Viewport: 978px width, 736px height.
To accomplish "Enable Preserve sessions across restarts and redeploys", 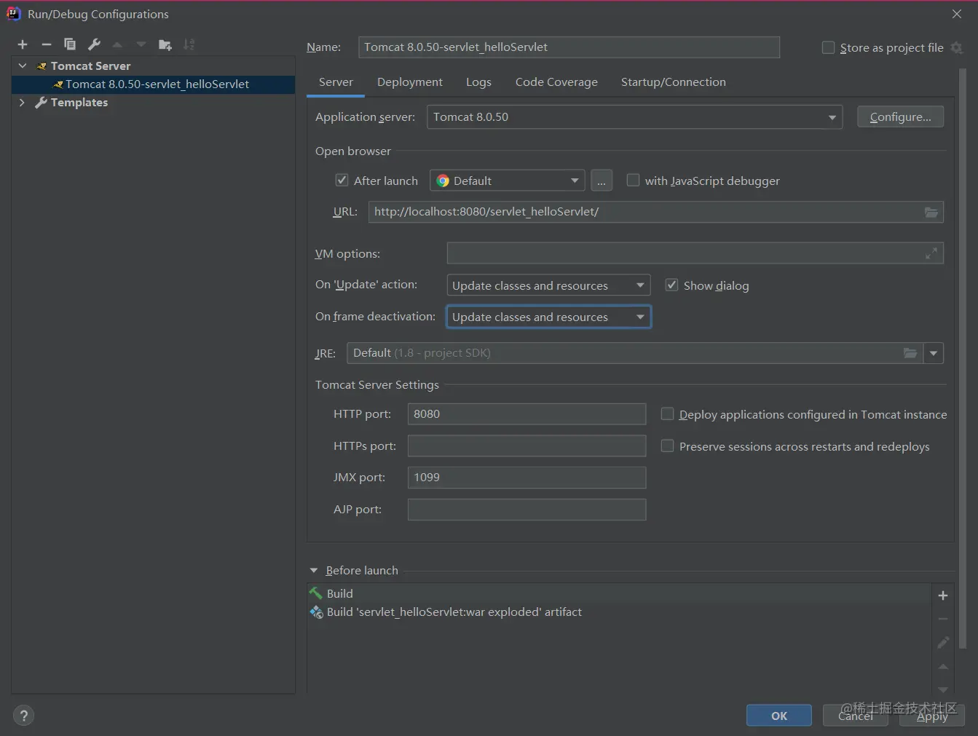I will tap(667, 446).
